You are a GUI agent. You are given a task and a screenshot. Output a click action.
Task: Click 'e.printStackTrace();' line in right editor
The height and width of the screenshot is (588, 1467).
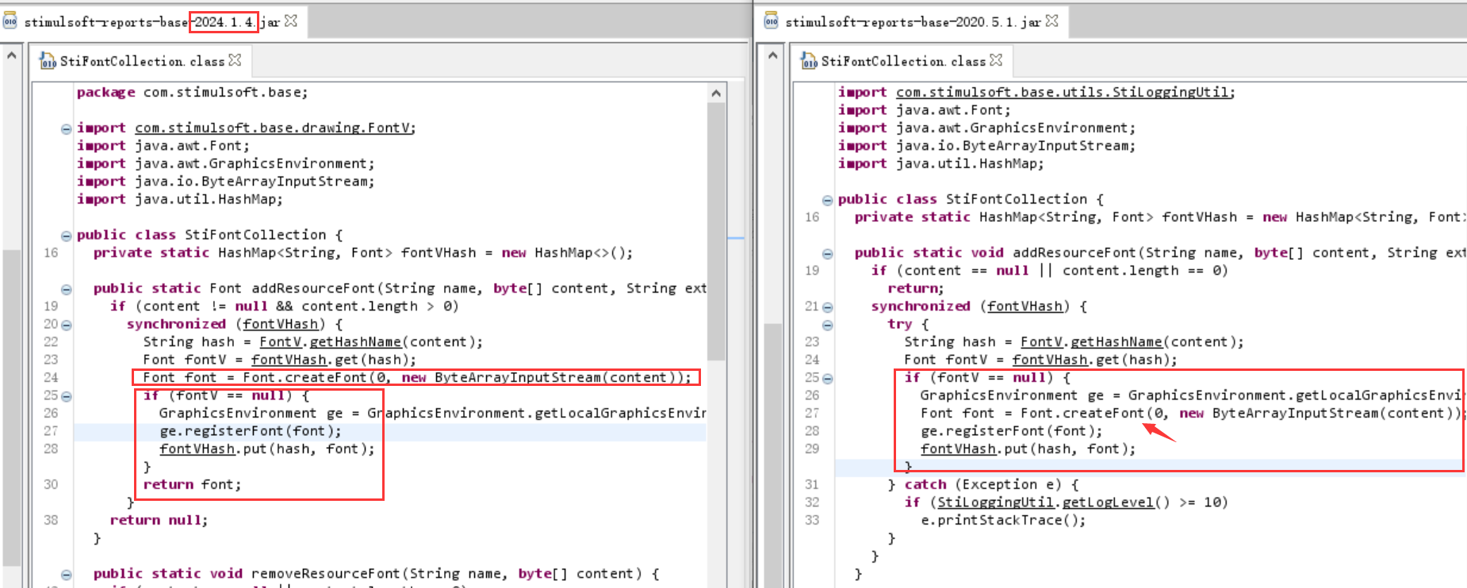[1003, 520]
